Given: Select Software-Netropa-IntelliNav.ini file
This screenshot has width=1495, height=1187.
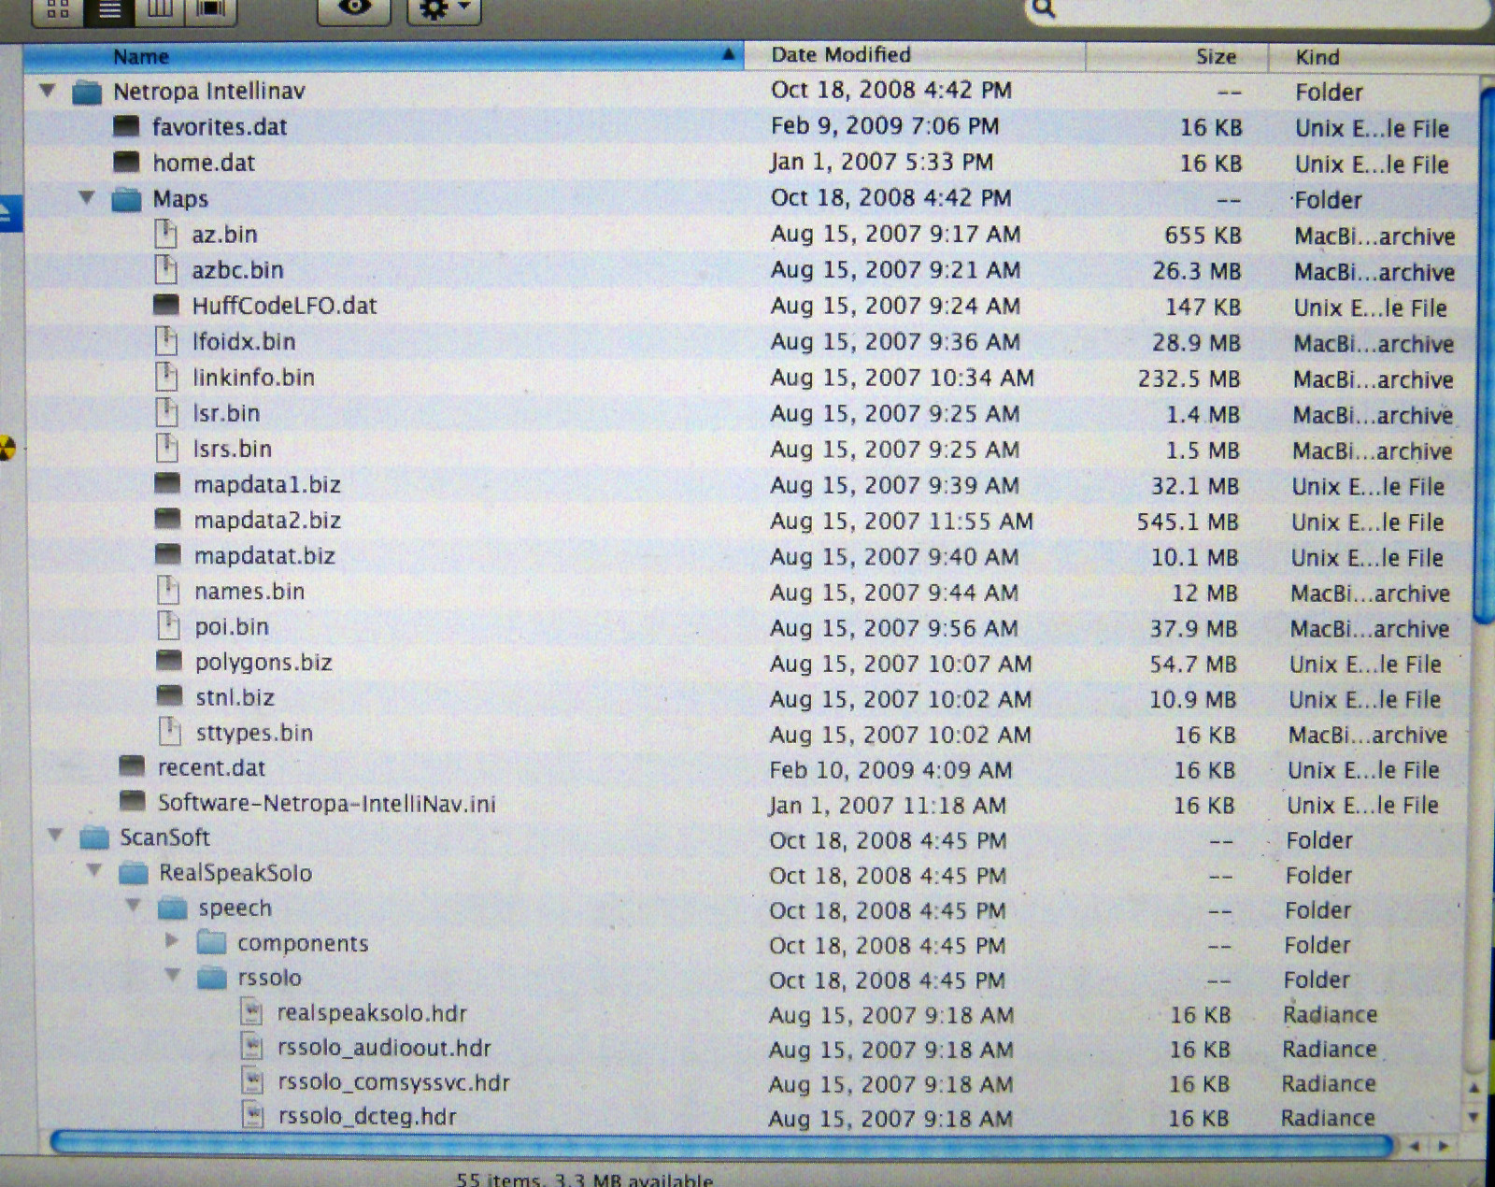Looking at the screenshot, I should (x=326, y=803).
